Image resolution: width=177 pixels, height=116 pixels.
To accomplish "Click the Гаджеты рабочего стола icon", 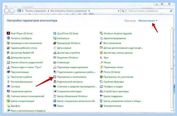I will tap(8, 48).
